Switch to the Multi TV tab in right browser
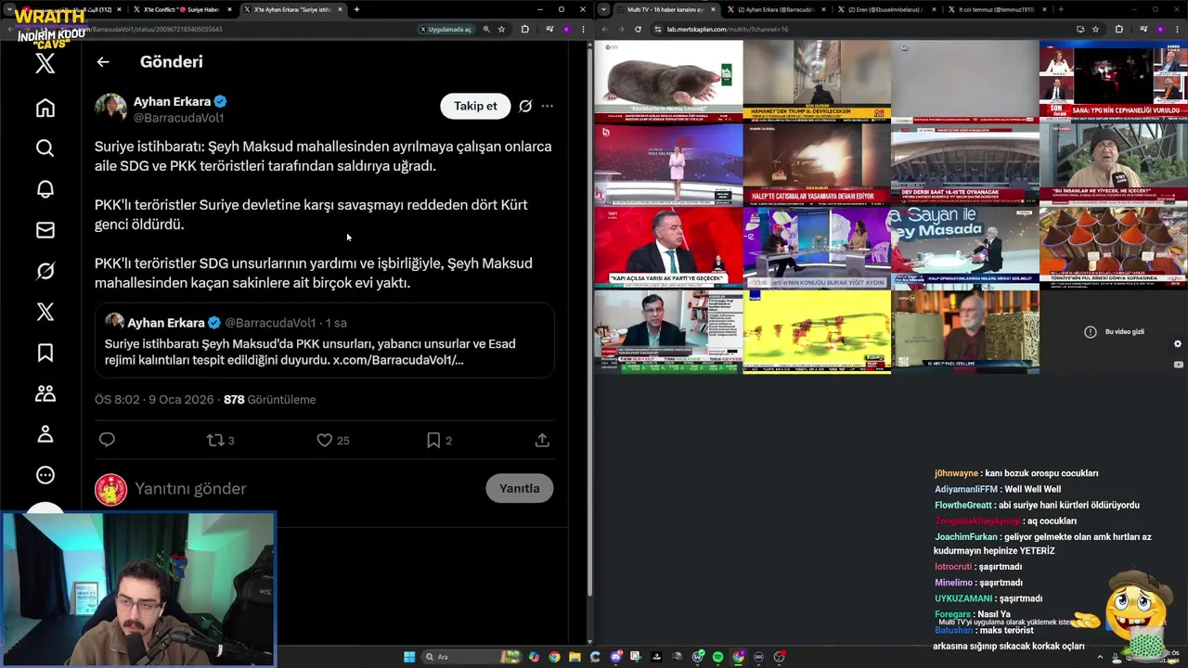 pyautogui.click(x=664, y=9)
